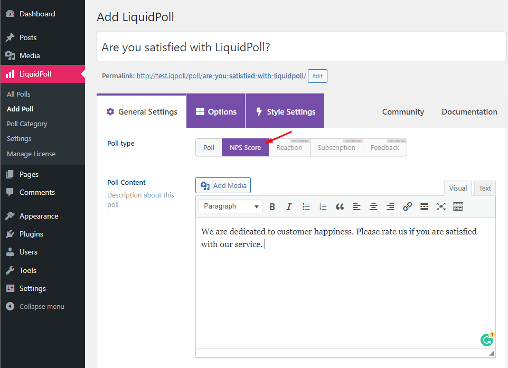
Task: Open LiquidPoll Settings submenu item
Action: (19, 139)
